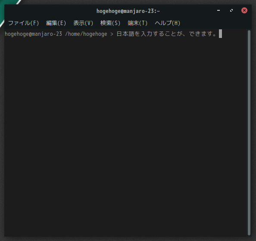Click the typed text 日本語を入力することが、できます。

coord(166,34)
